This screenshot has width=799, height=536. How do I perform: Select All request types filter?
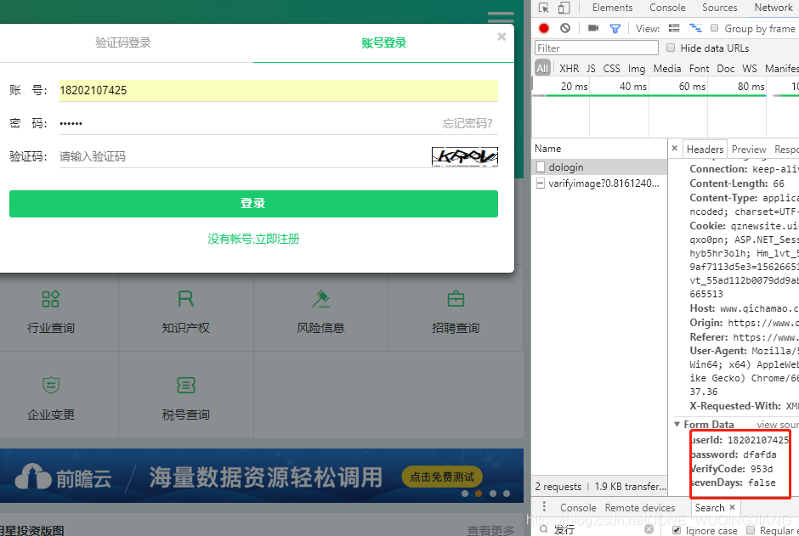click(542, 68)
